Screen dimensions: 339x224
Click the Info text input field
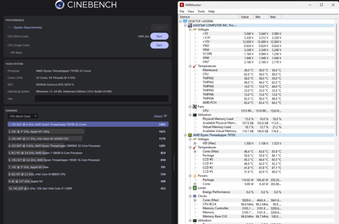[101, 99]
